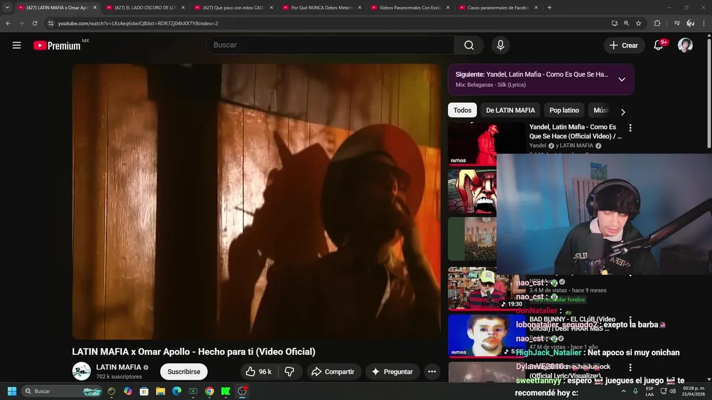Open Copilot from the taskbar
Screen dimensions: 712x400
coord(128,391)
